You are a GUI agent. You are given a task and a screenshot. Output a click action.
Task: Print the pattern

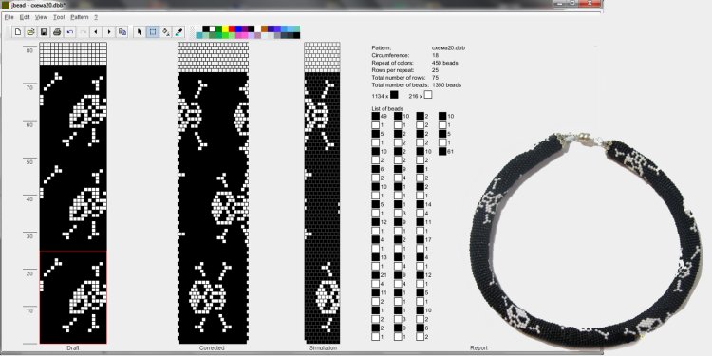coord(57,31)
